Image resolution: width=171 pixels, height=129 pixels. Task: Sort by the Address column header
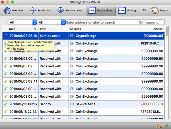click(104, 29)
